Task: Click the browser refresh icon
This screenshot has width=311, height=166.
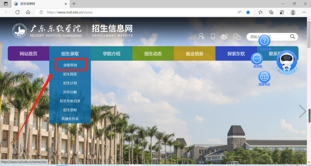Action: (17, 12)
